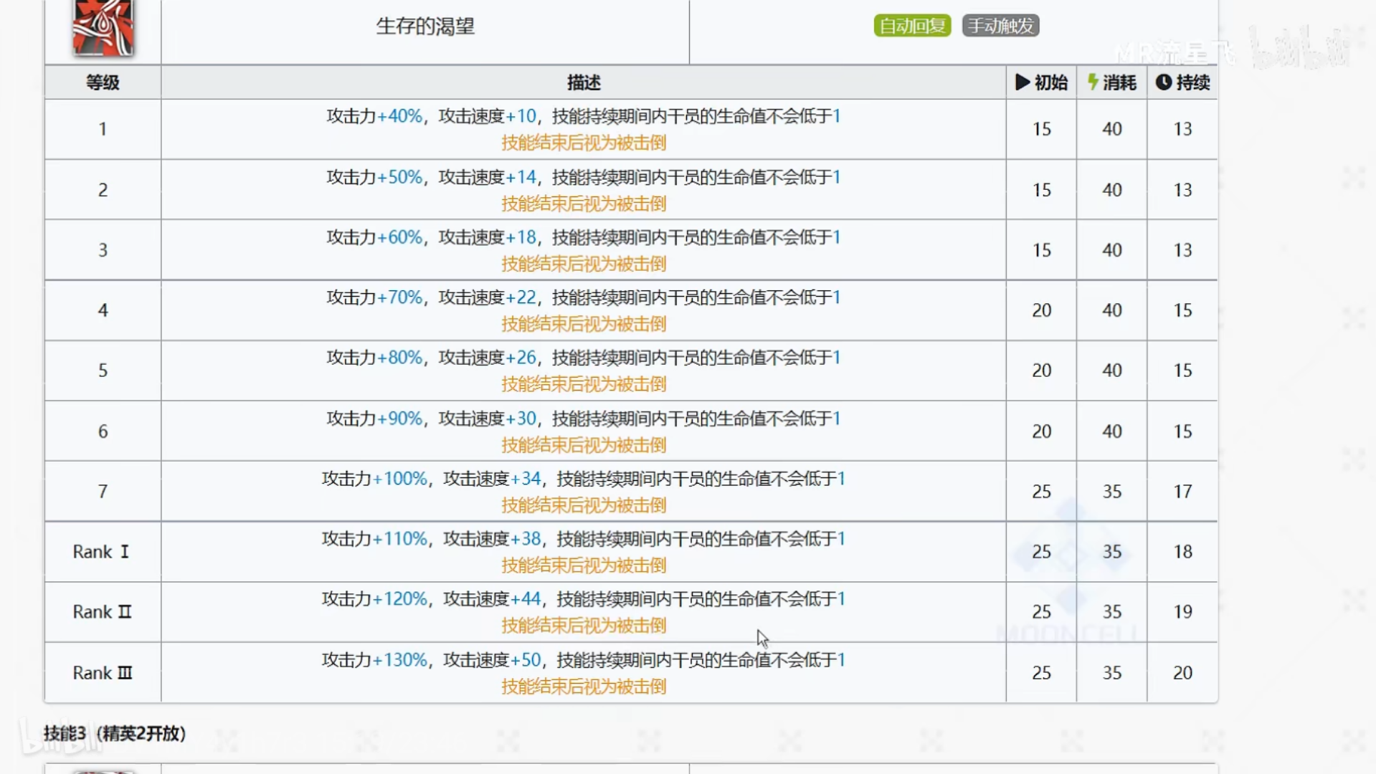Click the level 7 row label
Screen dimensions: 1376x774
[x=103, y=492]
